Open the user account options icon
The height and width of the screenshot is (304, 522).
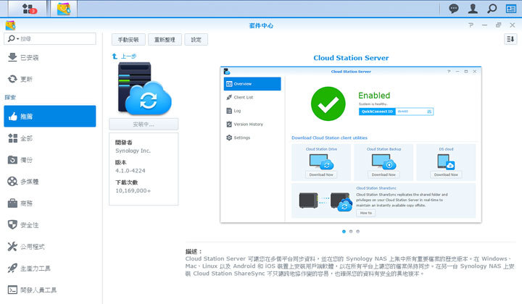point(473,9)
